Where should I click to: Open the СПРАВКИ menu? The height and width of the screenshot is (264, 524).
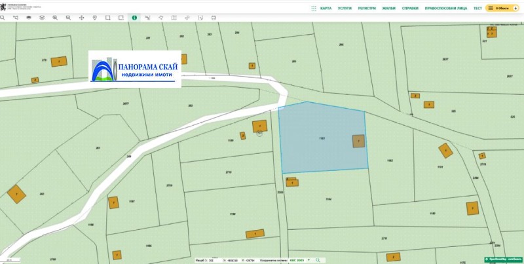(410, 9)
